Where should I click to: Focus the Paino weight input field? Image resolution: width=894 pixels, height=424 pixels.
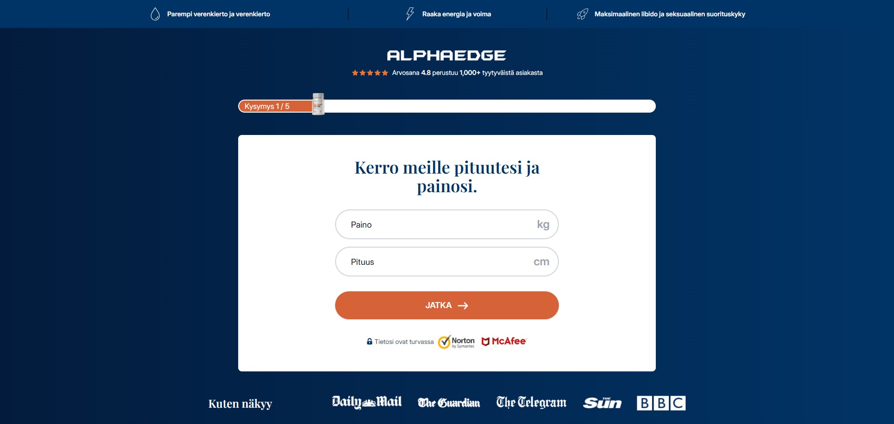pyautogui.click(x=447, y=224)
